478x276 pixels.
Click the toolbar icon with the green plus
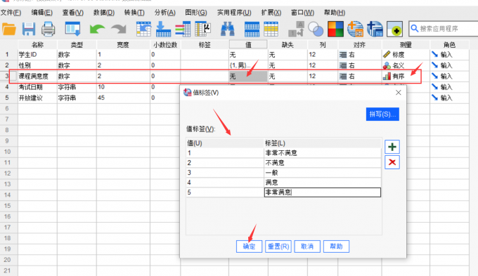pyautogui.click(x=395, y=29)
